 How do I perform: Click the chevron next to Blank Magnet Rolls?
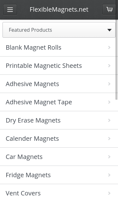pyautogui.click(x=109, y=47)
